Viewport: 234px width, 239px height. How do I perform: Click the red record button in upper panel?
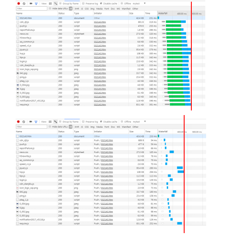pyautogui.click(x=19, y=3)
